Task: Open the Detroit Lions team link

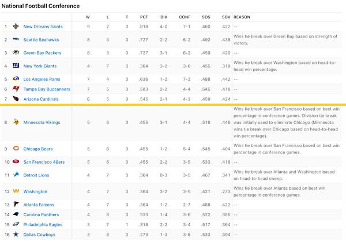Action: coord(36,175)
